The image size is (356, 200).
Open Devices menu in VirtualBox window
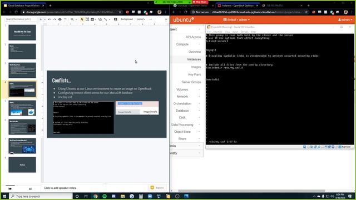(245, 32)
